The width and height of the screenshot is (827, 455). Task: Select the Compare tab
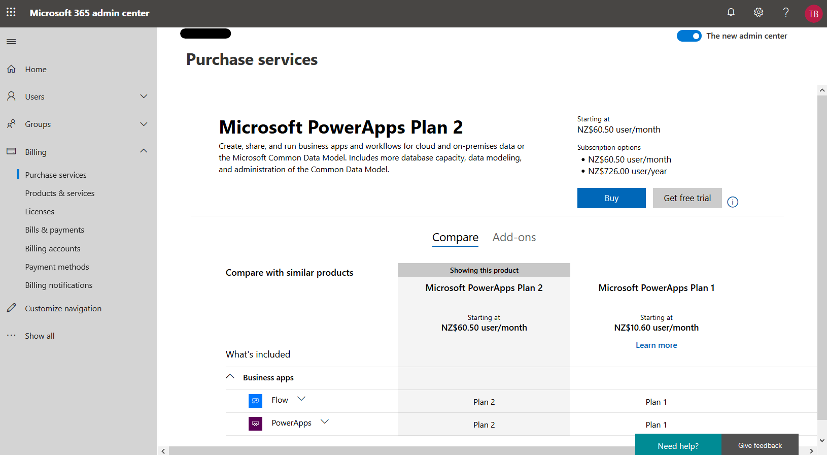(455, 238)
